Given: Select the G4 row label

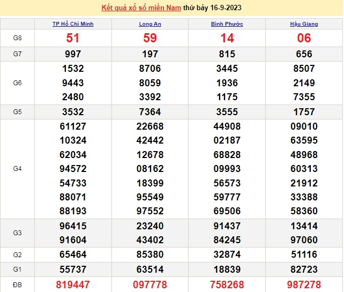Looking at the screenshot, I should tap(17, 169).
